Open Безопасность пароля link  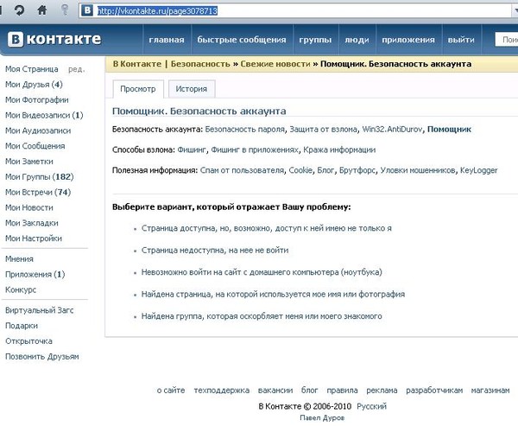tap(245, 130)
